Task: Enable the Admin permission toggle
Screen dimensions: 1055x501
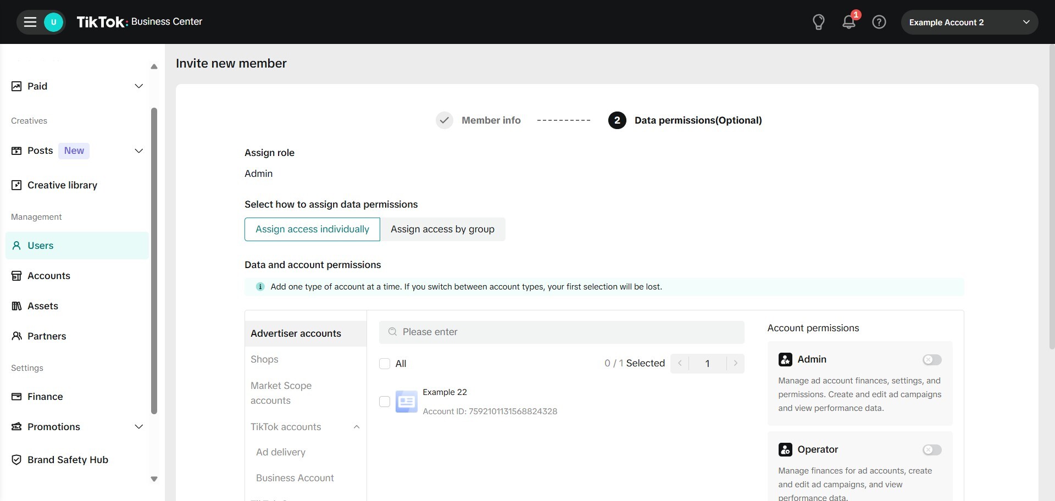Action: tap(931, 360)
